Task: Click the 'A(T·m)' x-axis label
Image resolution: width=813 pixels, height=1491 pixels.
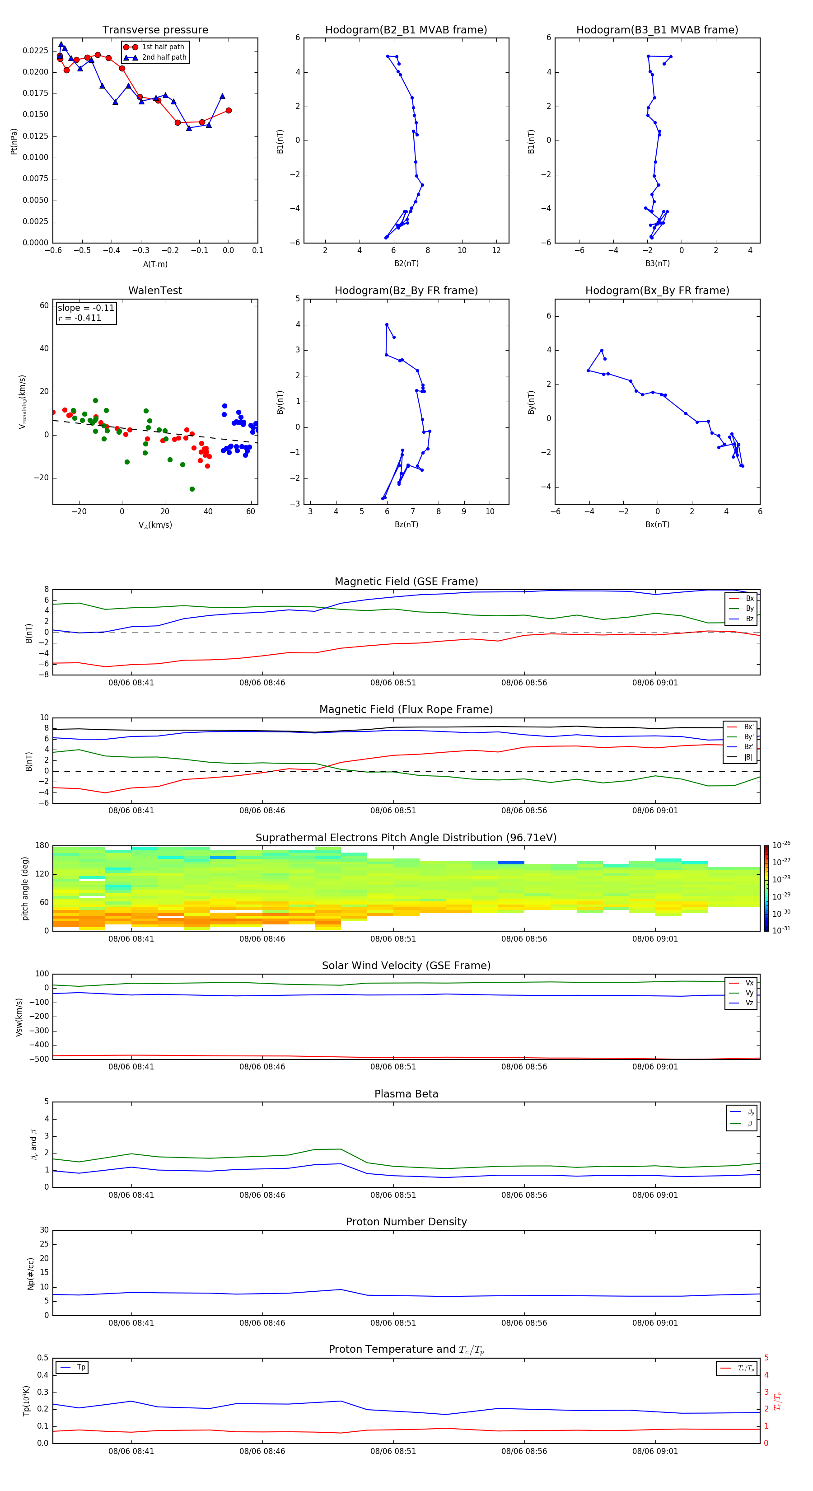Action: 155,264
